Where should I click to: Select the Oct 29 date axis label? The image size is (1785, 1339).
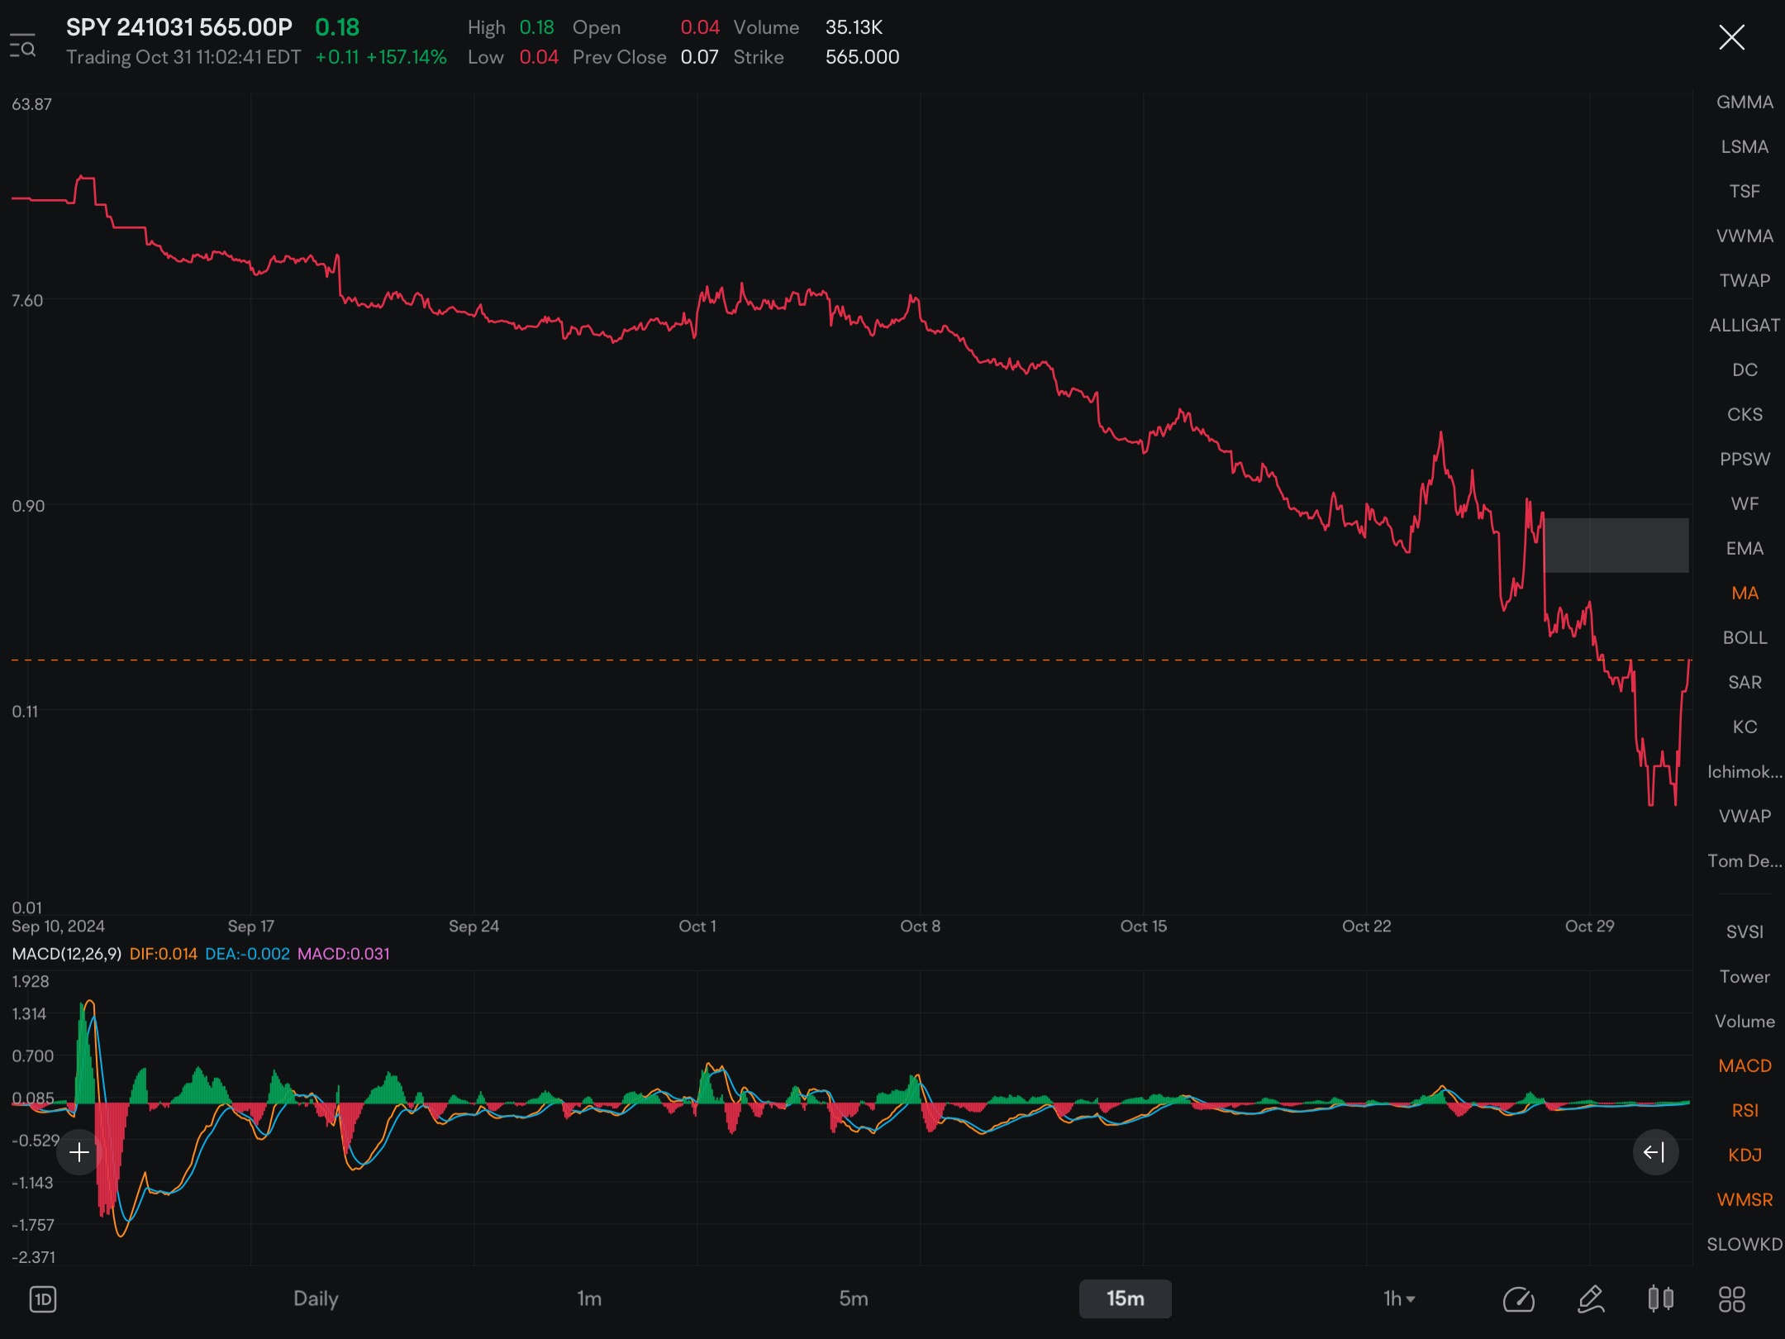(x=1589, y=927)
